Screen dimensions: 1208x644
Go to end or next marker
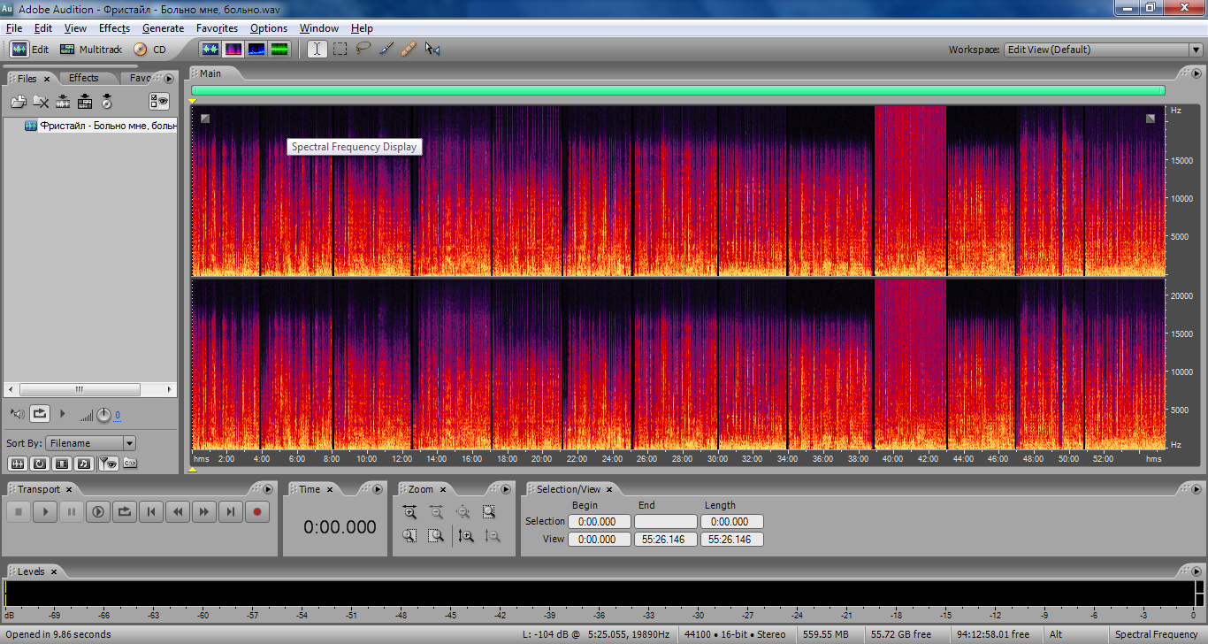pos(231,511)
